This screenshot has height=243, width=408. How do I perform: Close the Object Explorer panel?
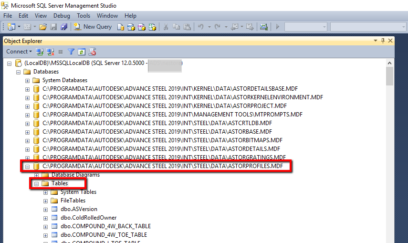[390, 41]
